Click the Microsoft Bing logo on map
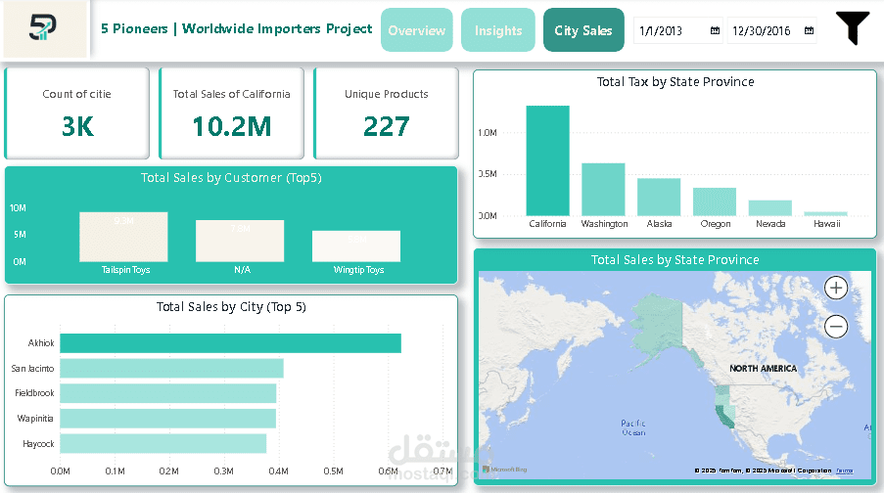The image size is (884, 493). click(505, 470)
